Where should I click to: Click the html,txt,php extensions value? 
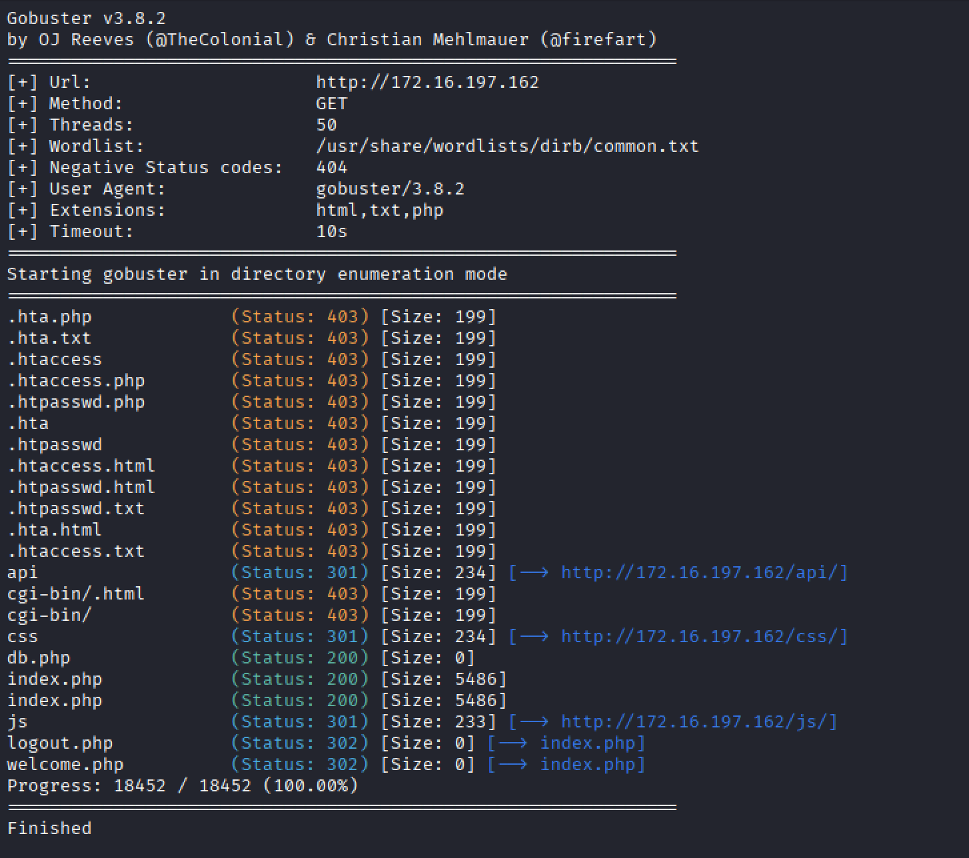[x=379, y=211]
